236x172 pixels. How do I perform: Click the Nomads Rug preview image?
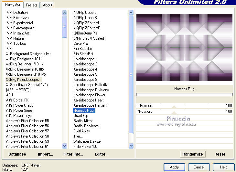click(x=184, y=48)
